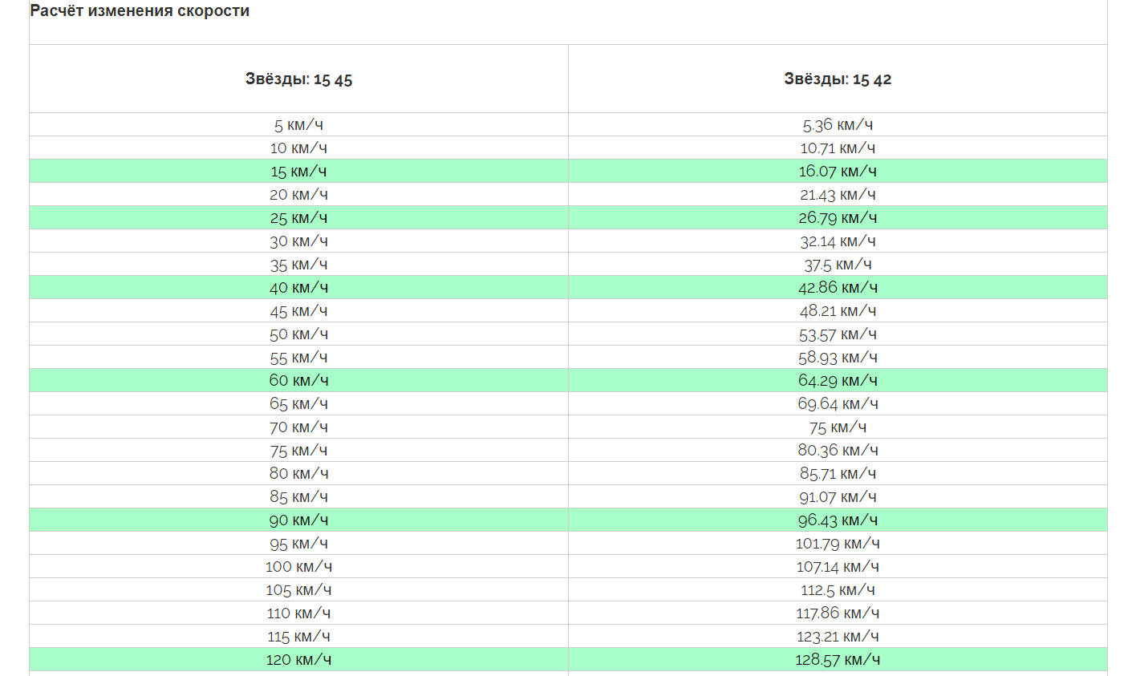Click the 16.07 км/ч cell
The width and height of the screenshot is (1136, 676).
[838, 172]
